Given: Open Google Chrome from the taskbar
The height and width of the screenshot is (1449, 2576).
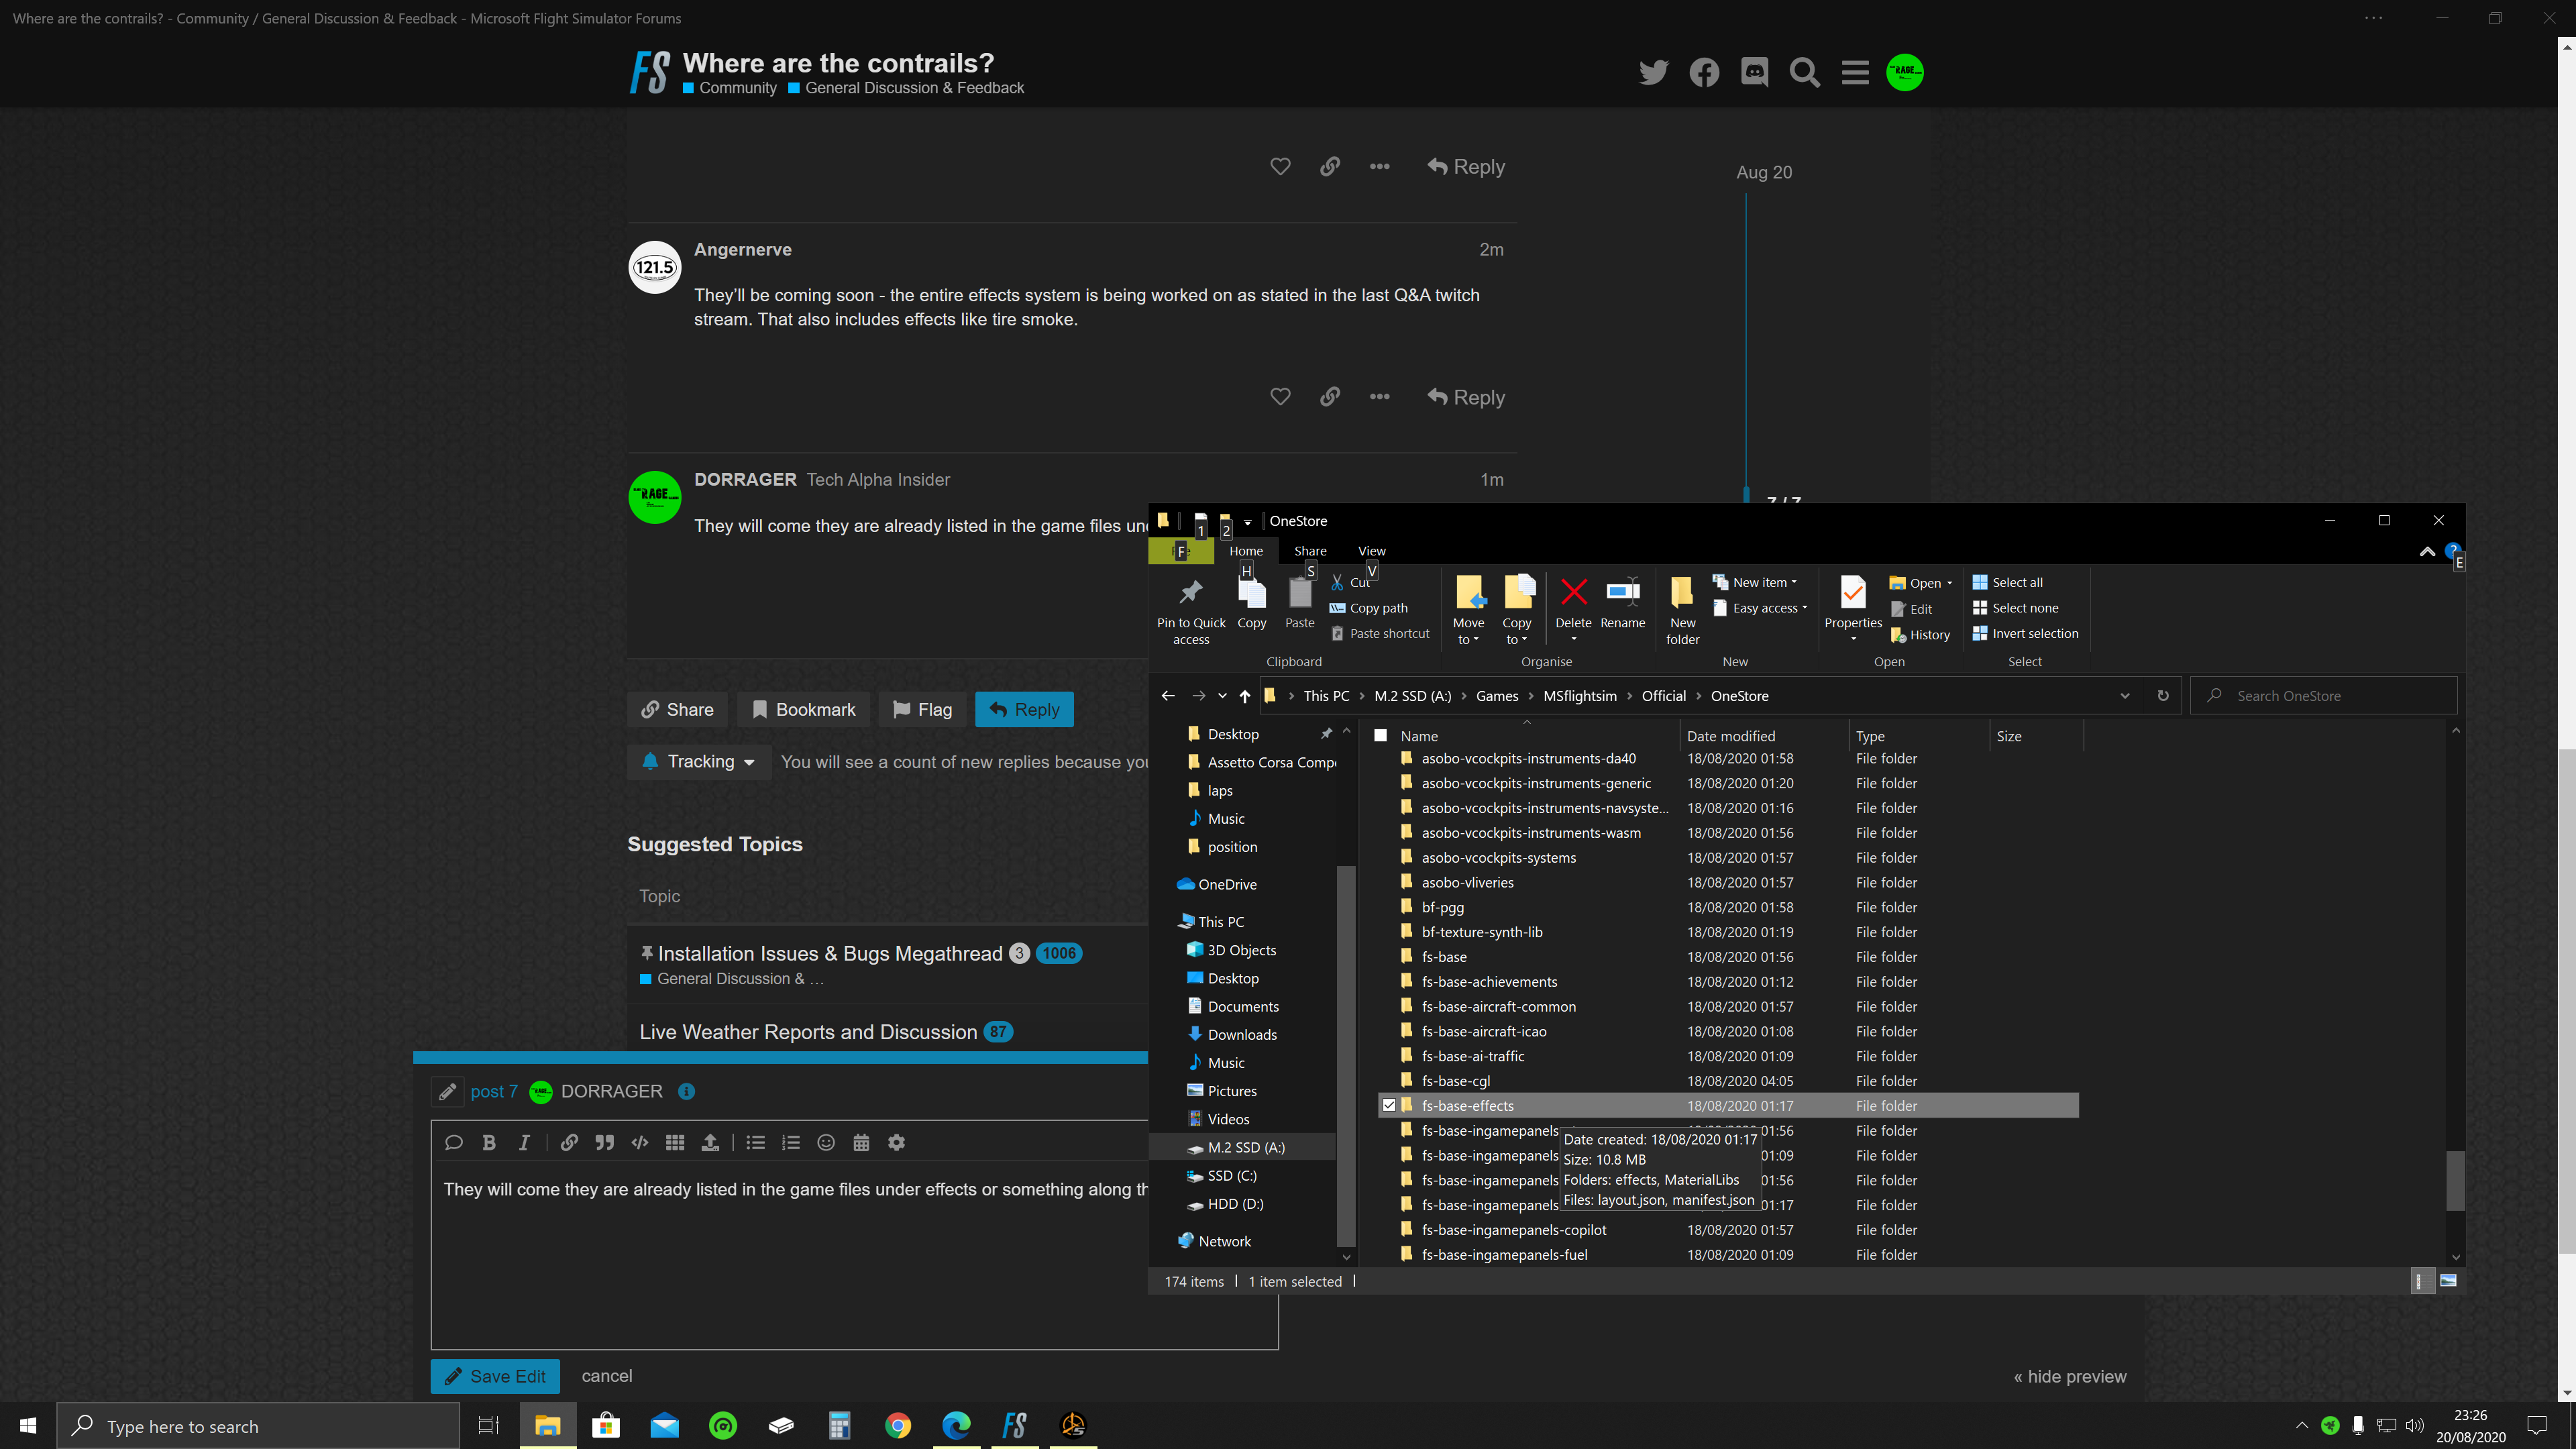Looking at the screenshot, I should point(897,1426).
